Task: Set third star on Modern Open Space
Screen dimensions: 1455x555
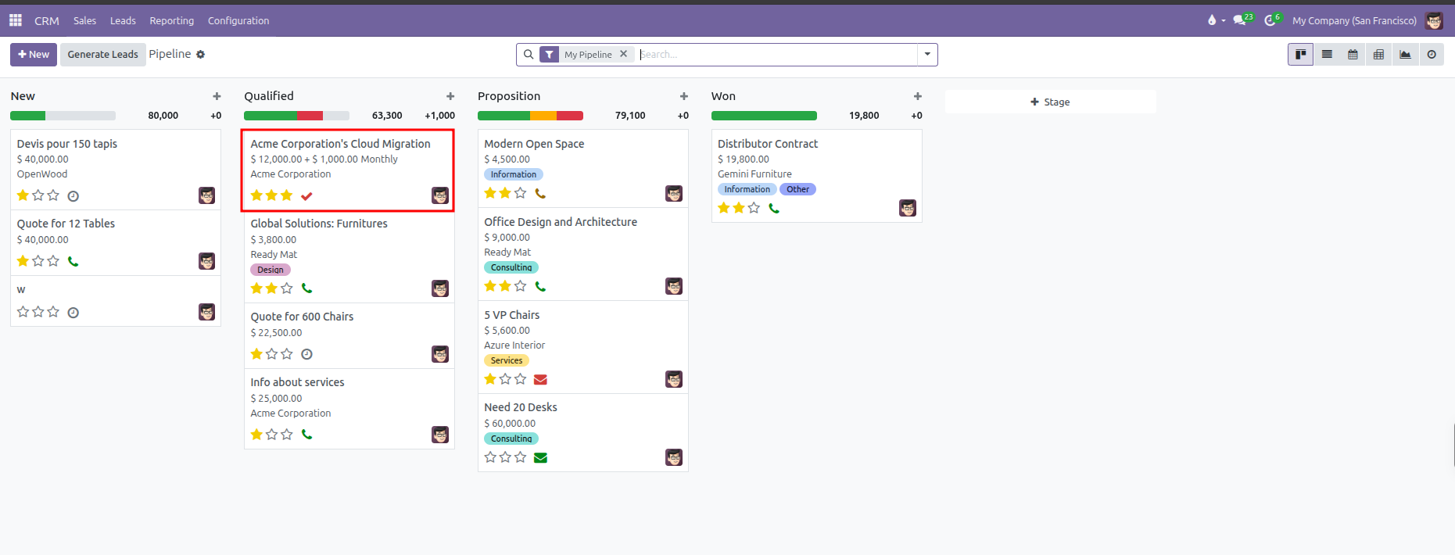Action: [x=521, y=193]
